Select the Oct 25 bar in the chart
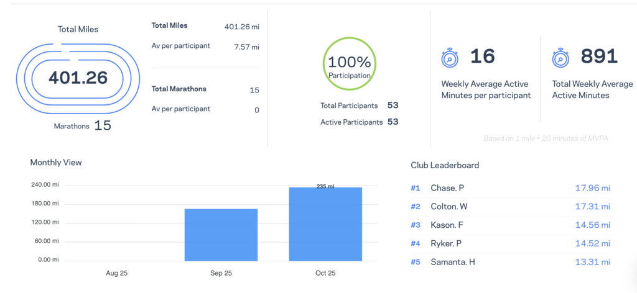The image size is (637, 293). pyautogui.click(x=325, y=223)
